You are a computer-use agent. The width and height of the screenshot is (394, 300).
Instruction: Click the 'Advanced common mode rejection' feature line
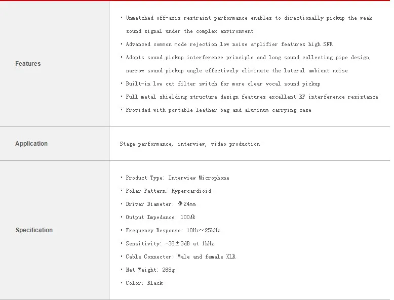[229, 45]
